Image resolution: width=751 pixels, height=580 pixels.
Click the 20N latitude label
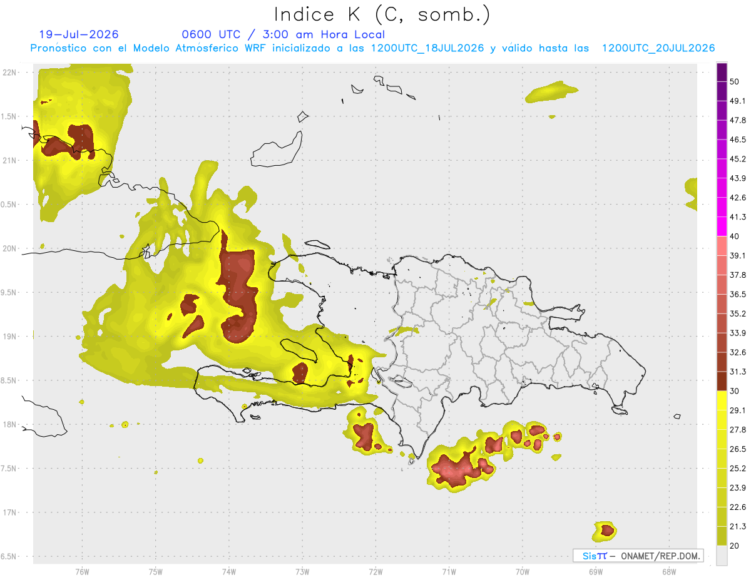tap(9, 248)
